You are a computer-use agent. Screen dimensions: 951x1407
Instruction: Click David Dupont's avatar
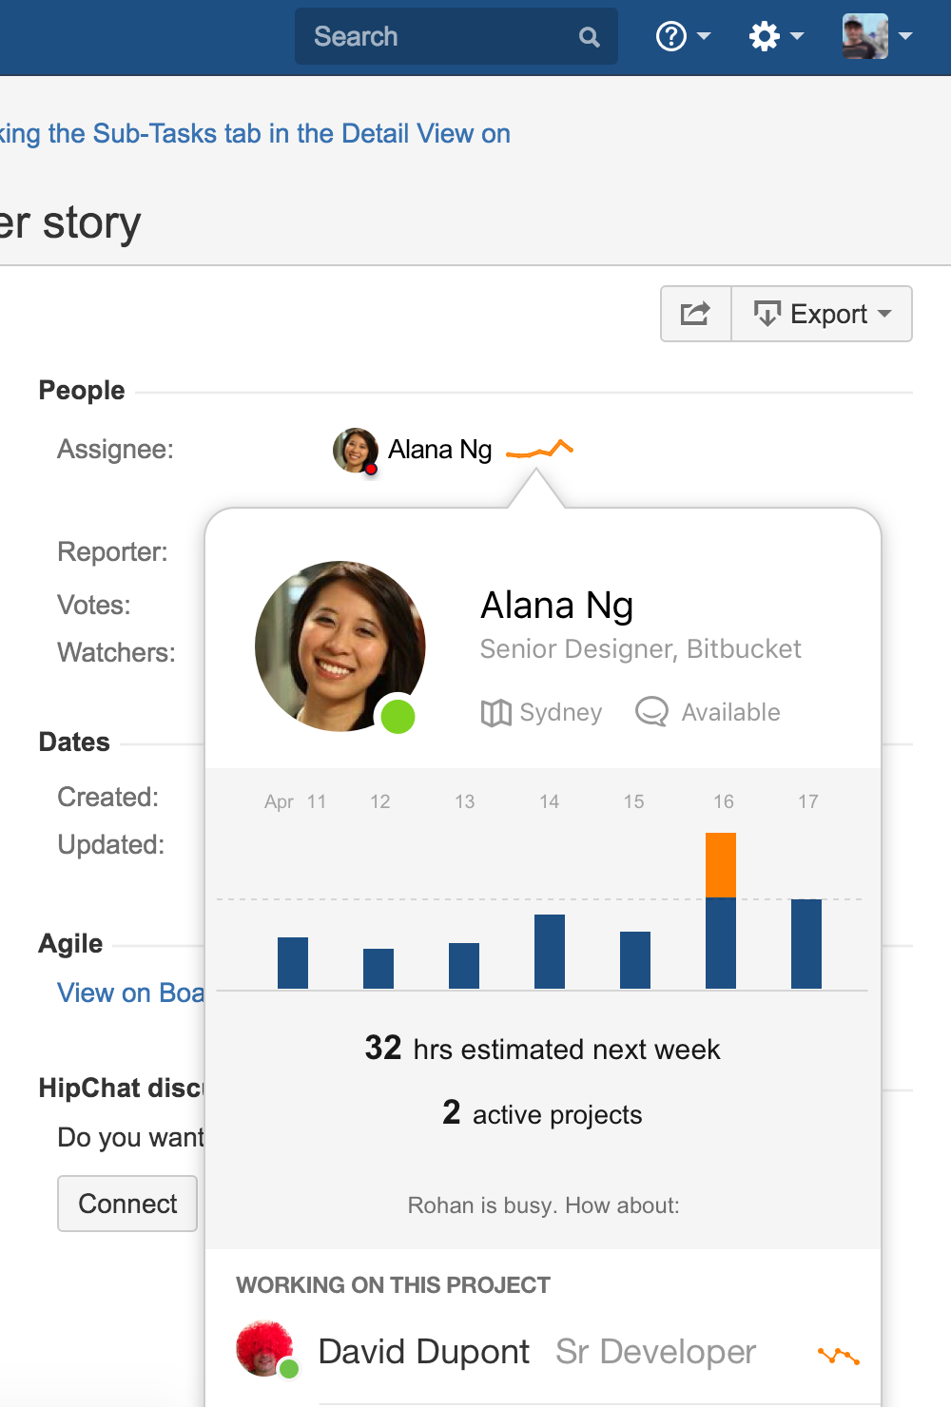pyautogui.click(x=265, y=1349)
